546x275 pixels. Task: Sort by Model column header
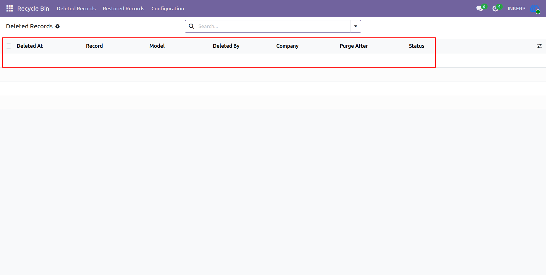coord(157,46)
